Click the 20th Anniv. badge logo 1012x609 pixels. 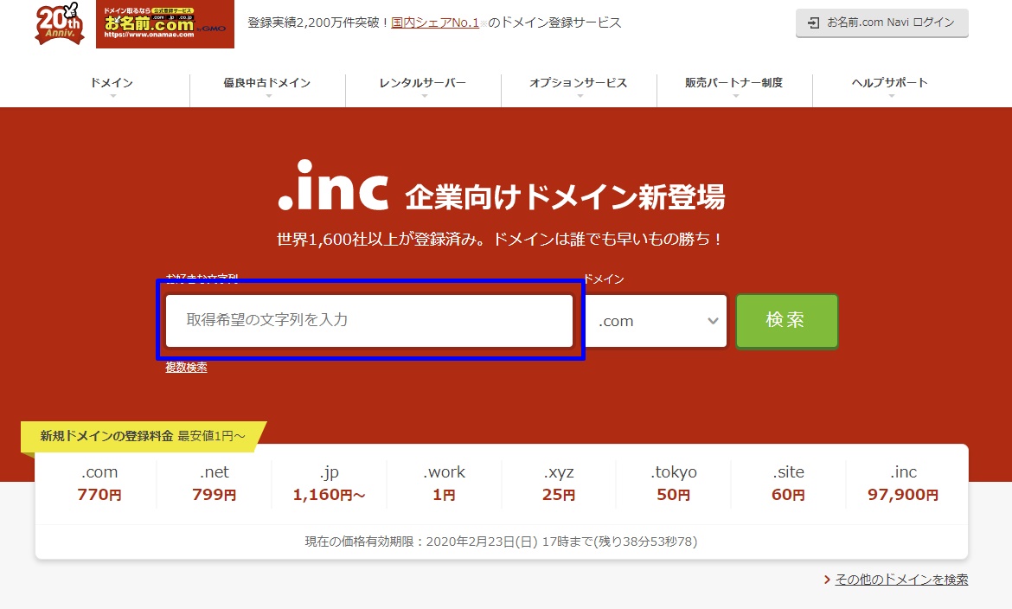(x=60, y=24)
